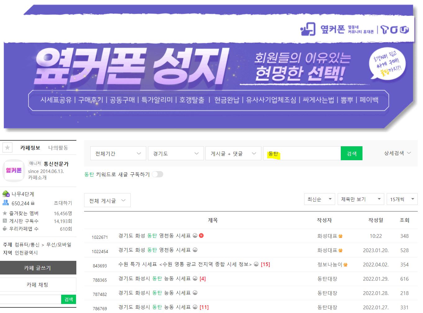Screen dimensions: 423x313
Task: Click author 정보나눔이
Action: [x=330, y=265]
